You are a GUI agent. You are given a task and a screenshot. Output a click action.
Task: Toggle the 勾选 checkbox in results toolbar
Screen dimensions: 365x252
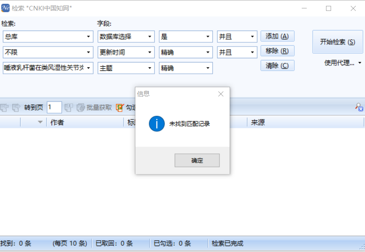point(120,108)
